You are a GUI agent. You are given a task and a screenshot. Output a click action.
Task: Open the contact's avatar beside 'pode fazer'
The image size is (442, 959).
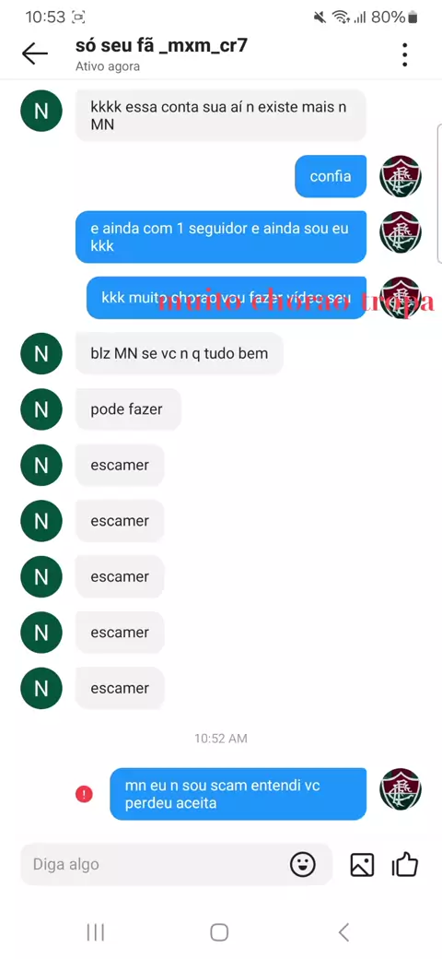(41, 409)
